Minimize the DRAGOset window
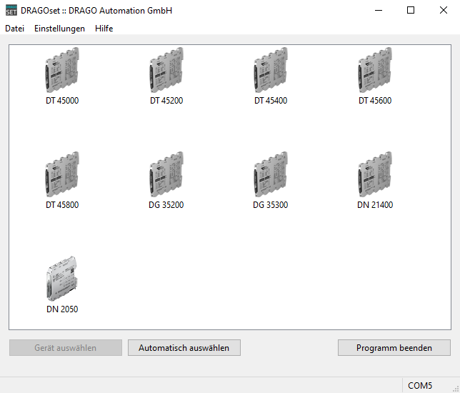 [379, 10]
